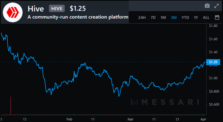Click the tall red volume spike bar
223x122 pixels.
pos(11,106)
